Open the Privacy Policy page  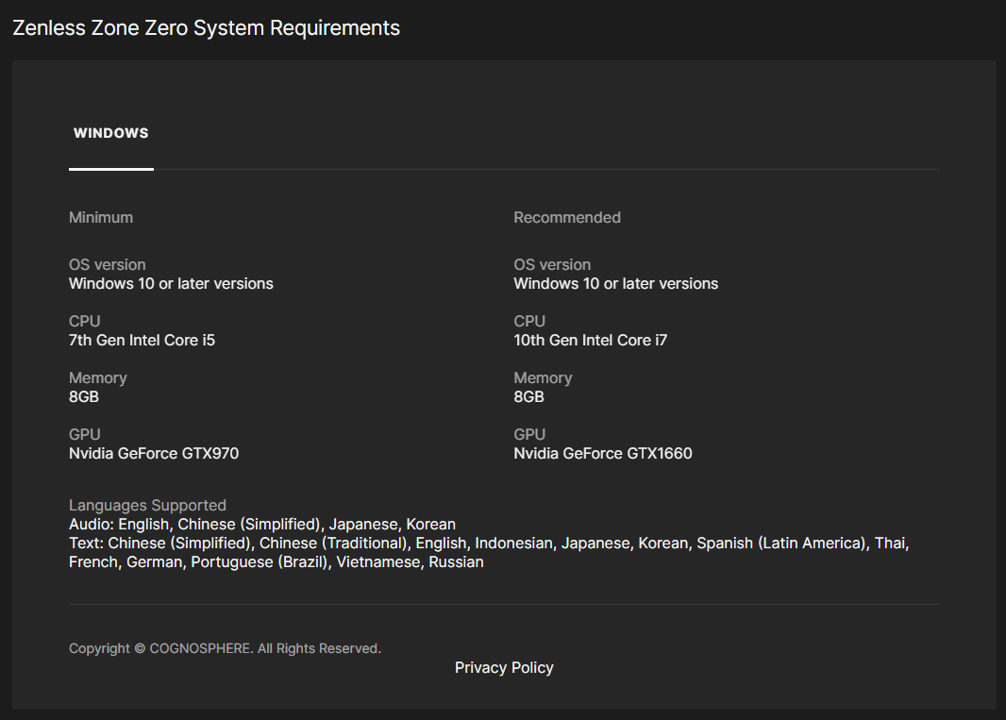tap(504, 667)
